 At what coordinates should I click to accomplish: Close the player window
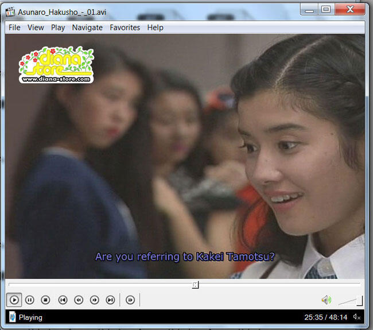coord(350,10)
